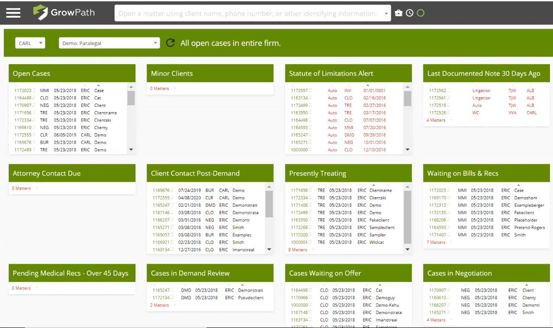Open the search bar dropdown arrow
This screenshot has height=328, width=553.
coord(386,13)
